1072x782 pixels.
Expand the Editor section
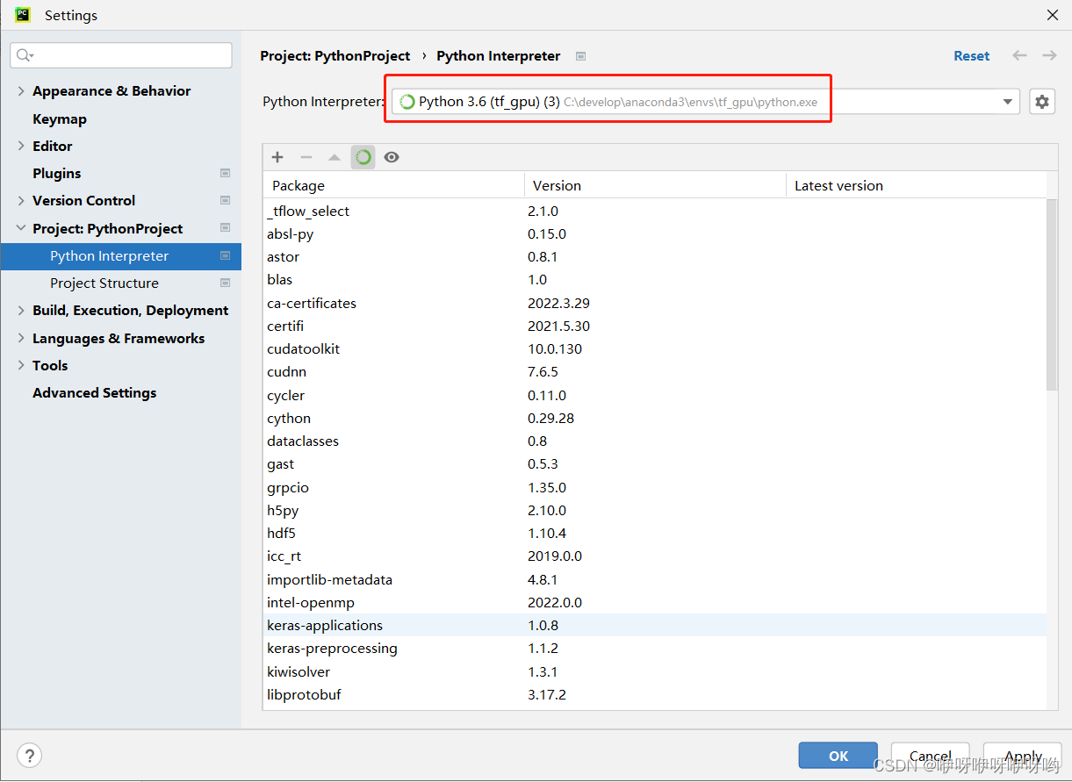point(21,147)
